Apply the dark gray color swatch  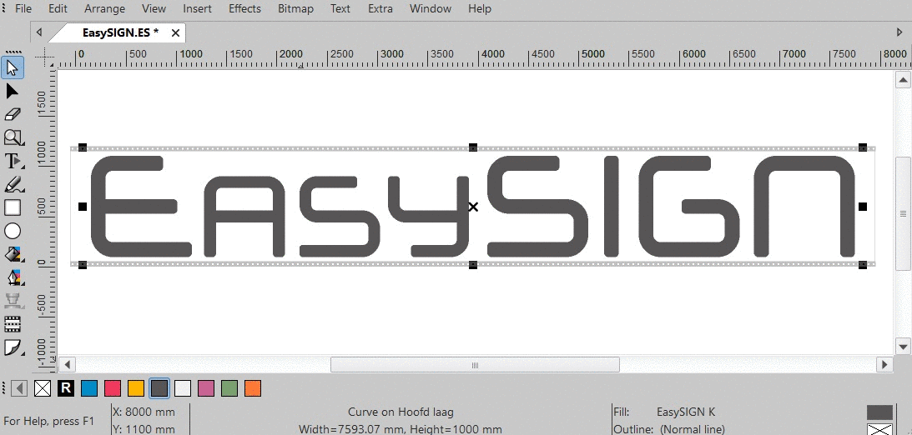[x=159, y=388]
